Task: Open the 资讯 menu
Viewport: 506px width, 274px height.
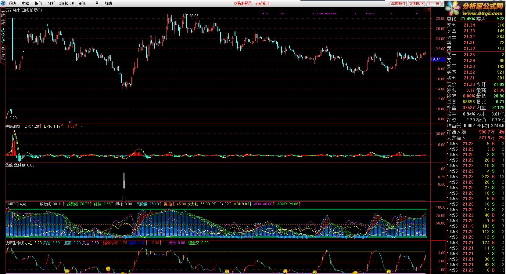Action: point(82,4)
